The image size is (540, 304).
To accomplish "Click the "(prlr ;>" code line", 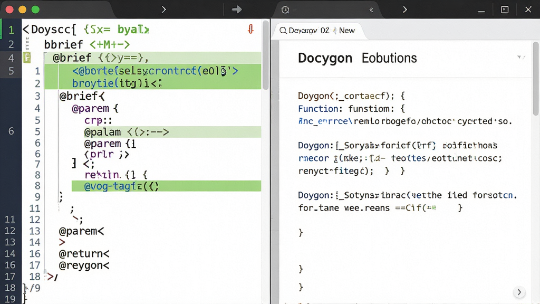I will pos(107,154).
